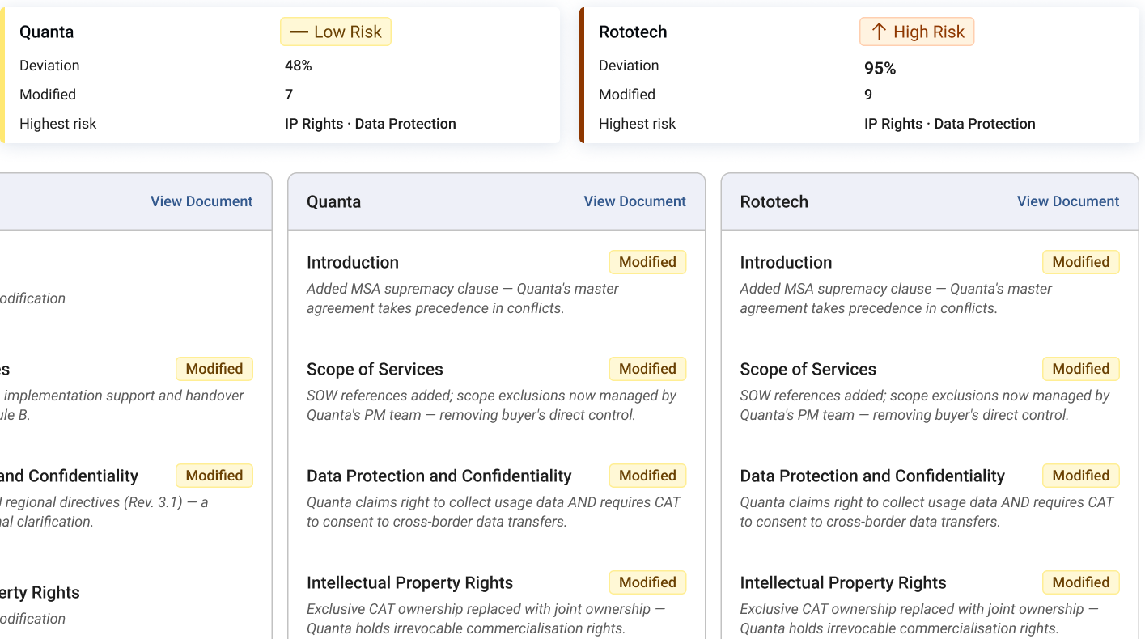Select Introduction heading in Rototech column
1145x639 pixels.
(x=786, y=262)
